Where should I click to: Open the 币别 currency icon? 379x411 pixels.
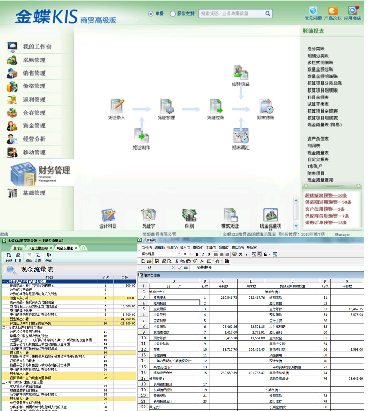tap(189, 215)
